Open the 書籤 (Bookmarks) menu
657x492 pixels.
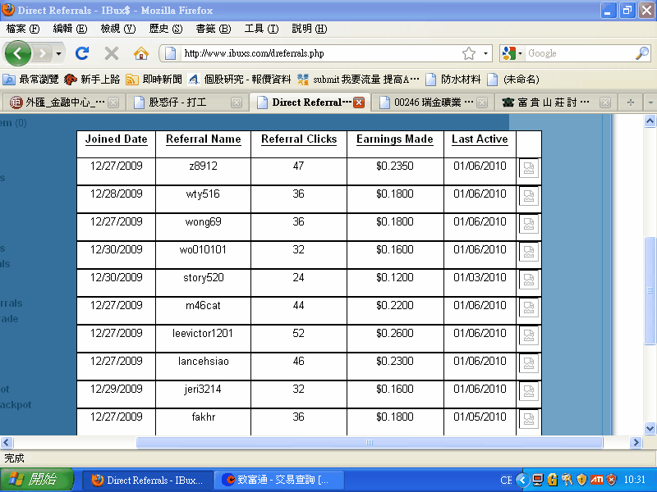(213, 29)
